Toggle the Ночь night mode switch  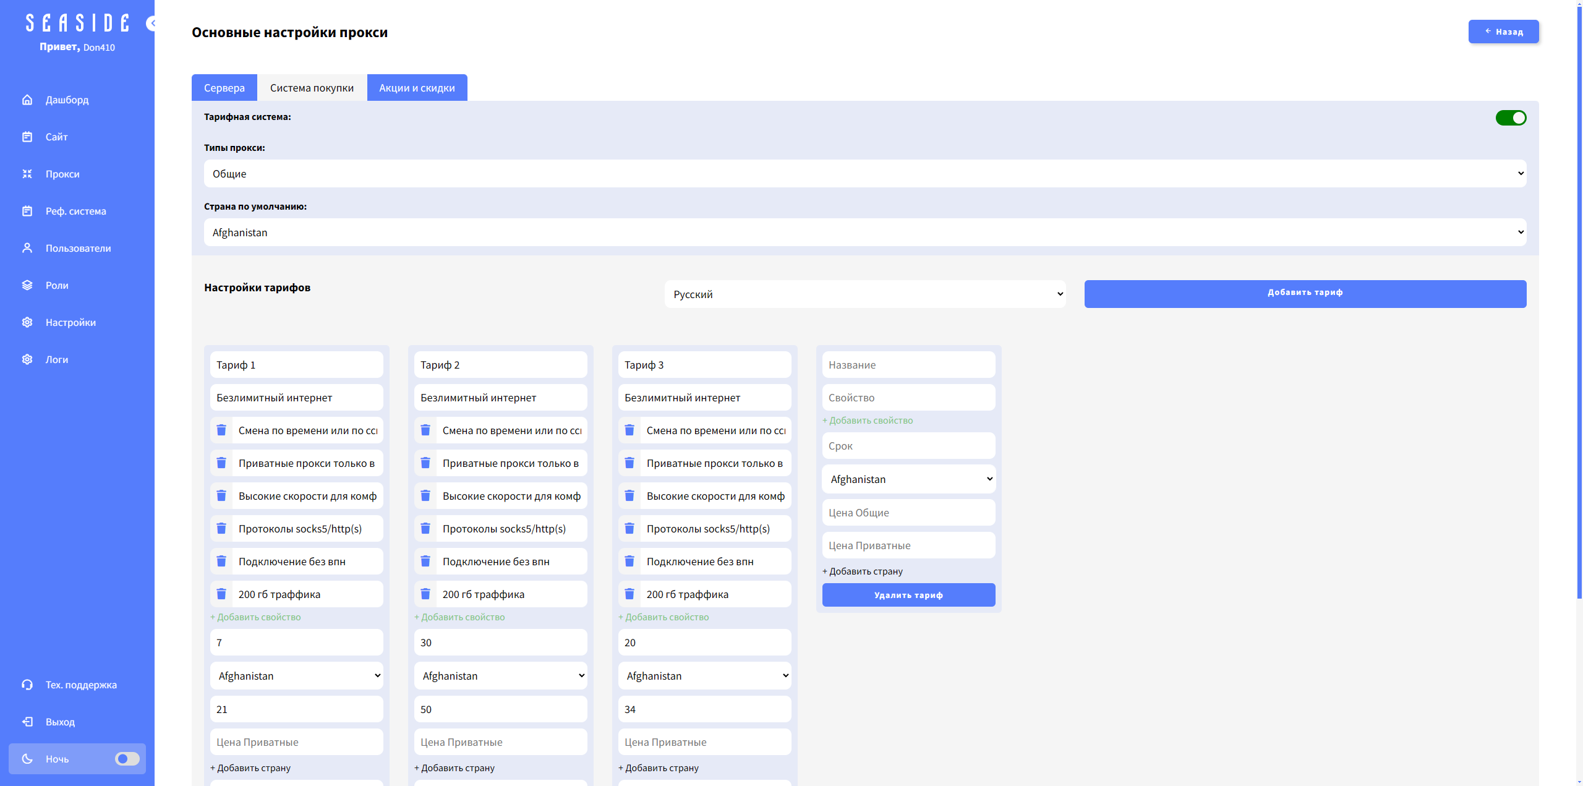pyautogui.click(x=127, y=759)
